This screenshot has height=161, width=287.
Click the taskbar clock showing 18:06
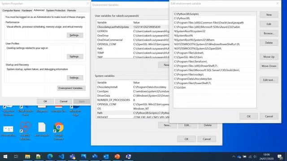[266, 157]
